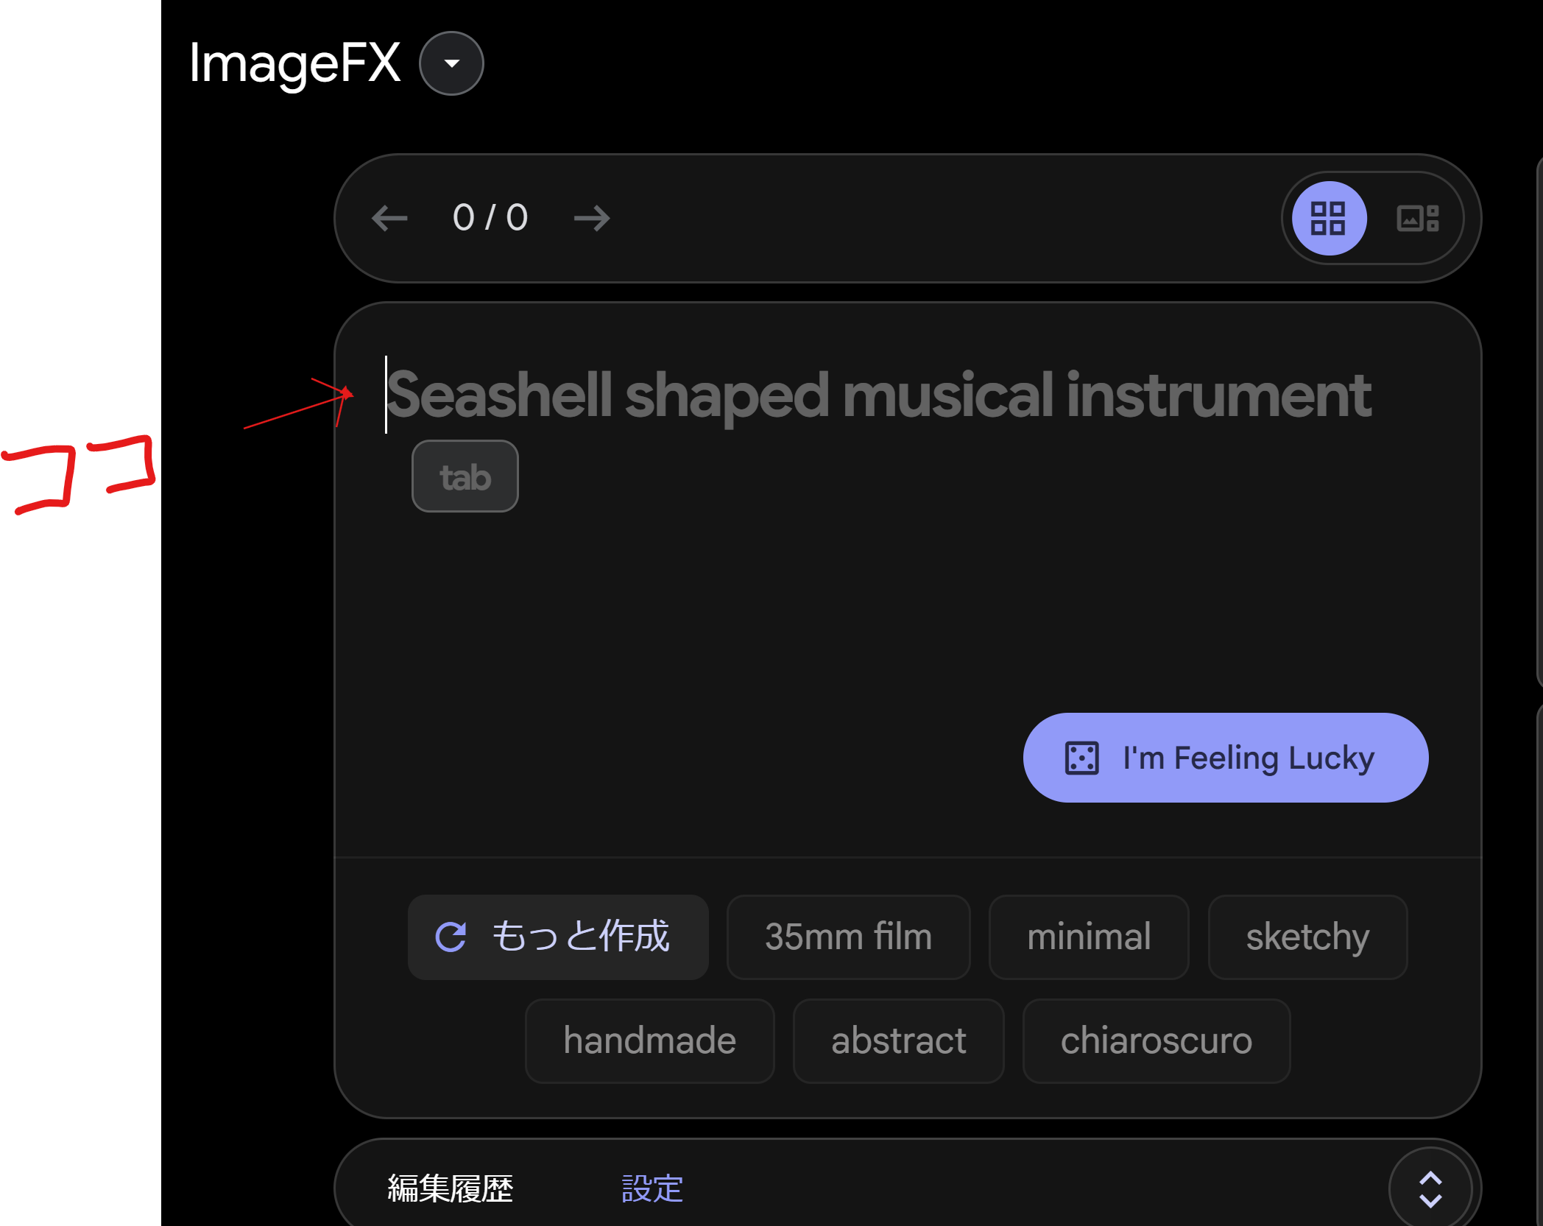The height and width of the screenshot is (1226, 1543).
Task: Go to previous result with left arrow
Action: pos(389,218)
